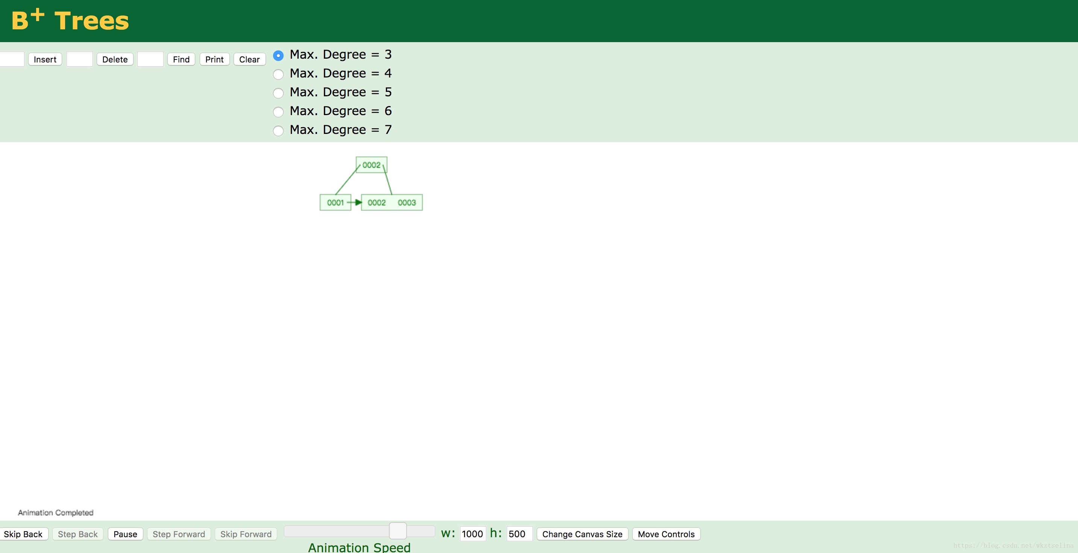Click leaf key 0003

click(407, 203)
